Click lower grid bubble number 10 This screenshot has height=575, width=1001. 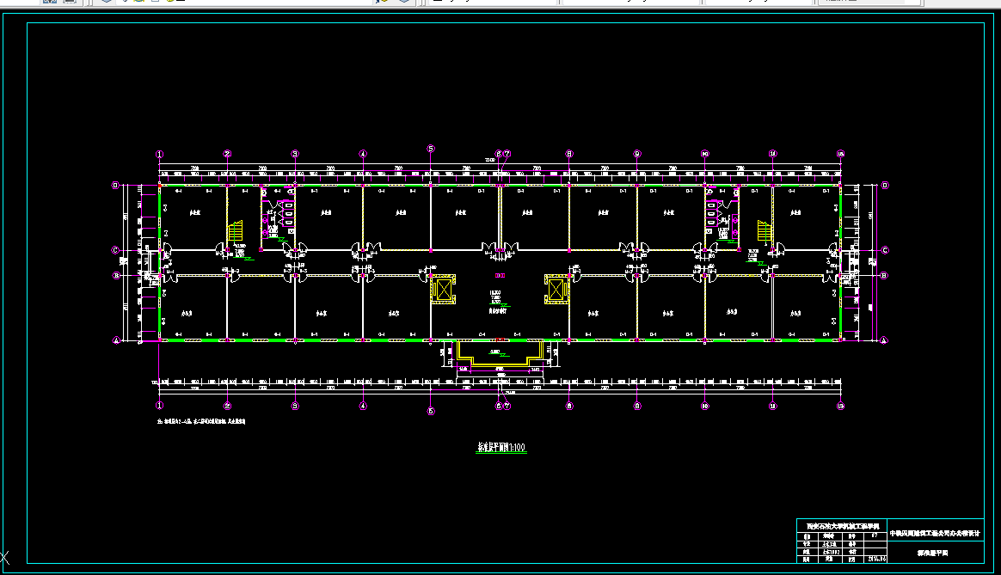point(705,406)
